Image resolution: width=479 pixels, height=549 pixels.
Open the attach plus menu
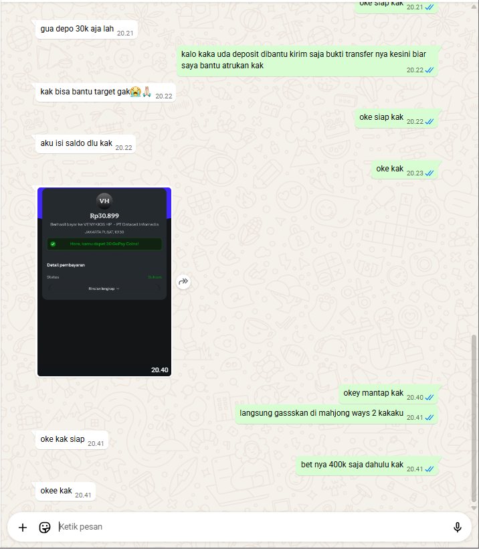click(x=23, y=528)
